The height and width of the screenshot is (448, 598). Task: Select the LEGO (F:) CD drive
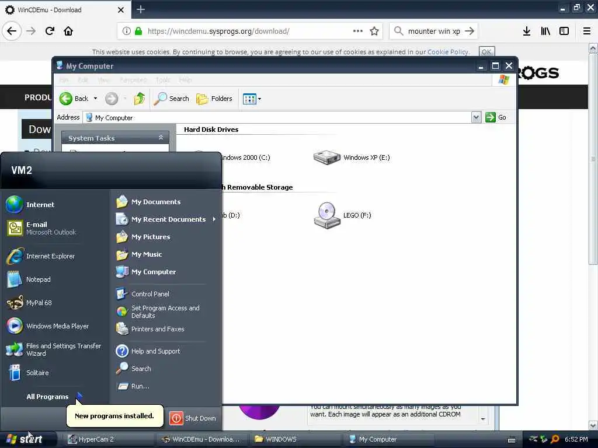coord(342,215)
